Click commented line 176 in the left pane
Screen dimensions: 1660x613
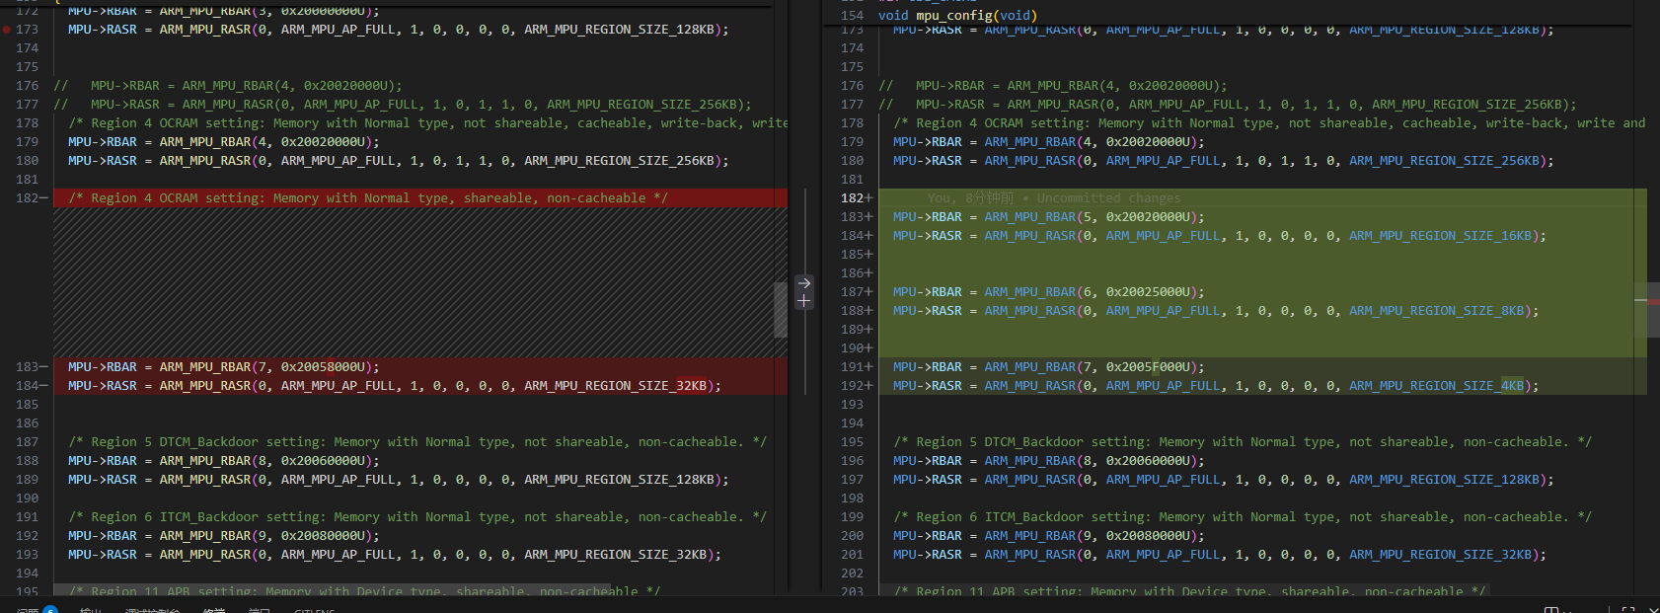point(228,86)
